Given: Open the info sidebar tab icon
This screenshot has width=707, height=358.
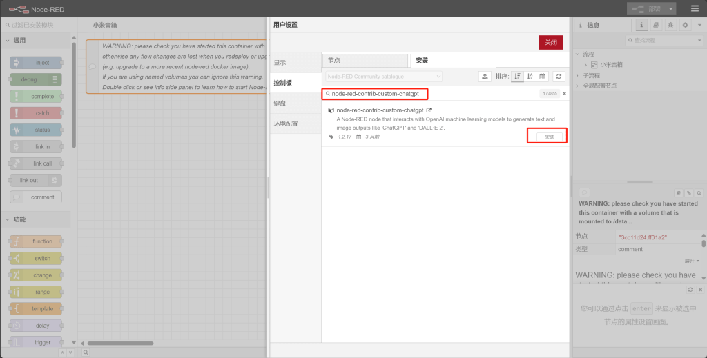Looking at the screenshot, I should point(641,26).
